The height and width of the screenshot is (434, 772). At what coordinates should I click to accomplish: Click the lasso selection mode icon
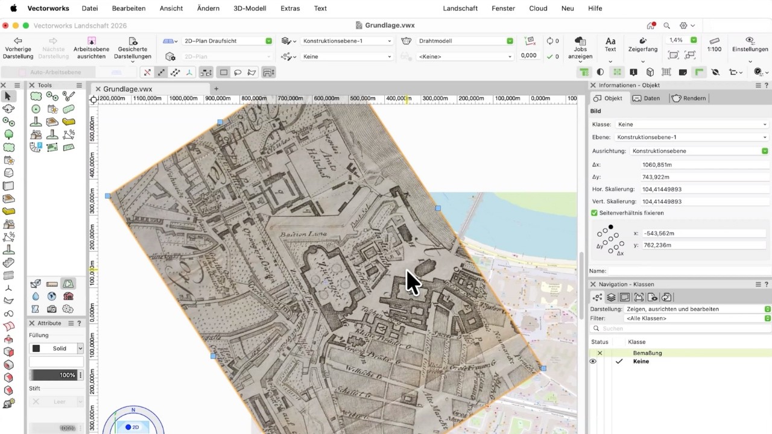(238, 72)
